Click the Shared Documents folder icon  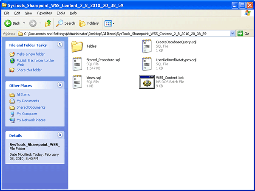12,107
